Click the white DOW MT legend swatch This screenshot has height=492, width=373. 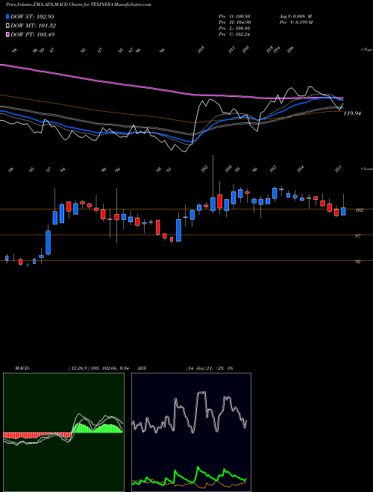(7, 26)
